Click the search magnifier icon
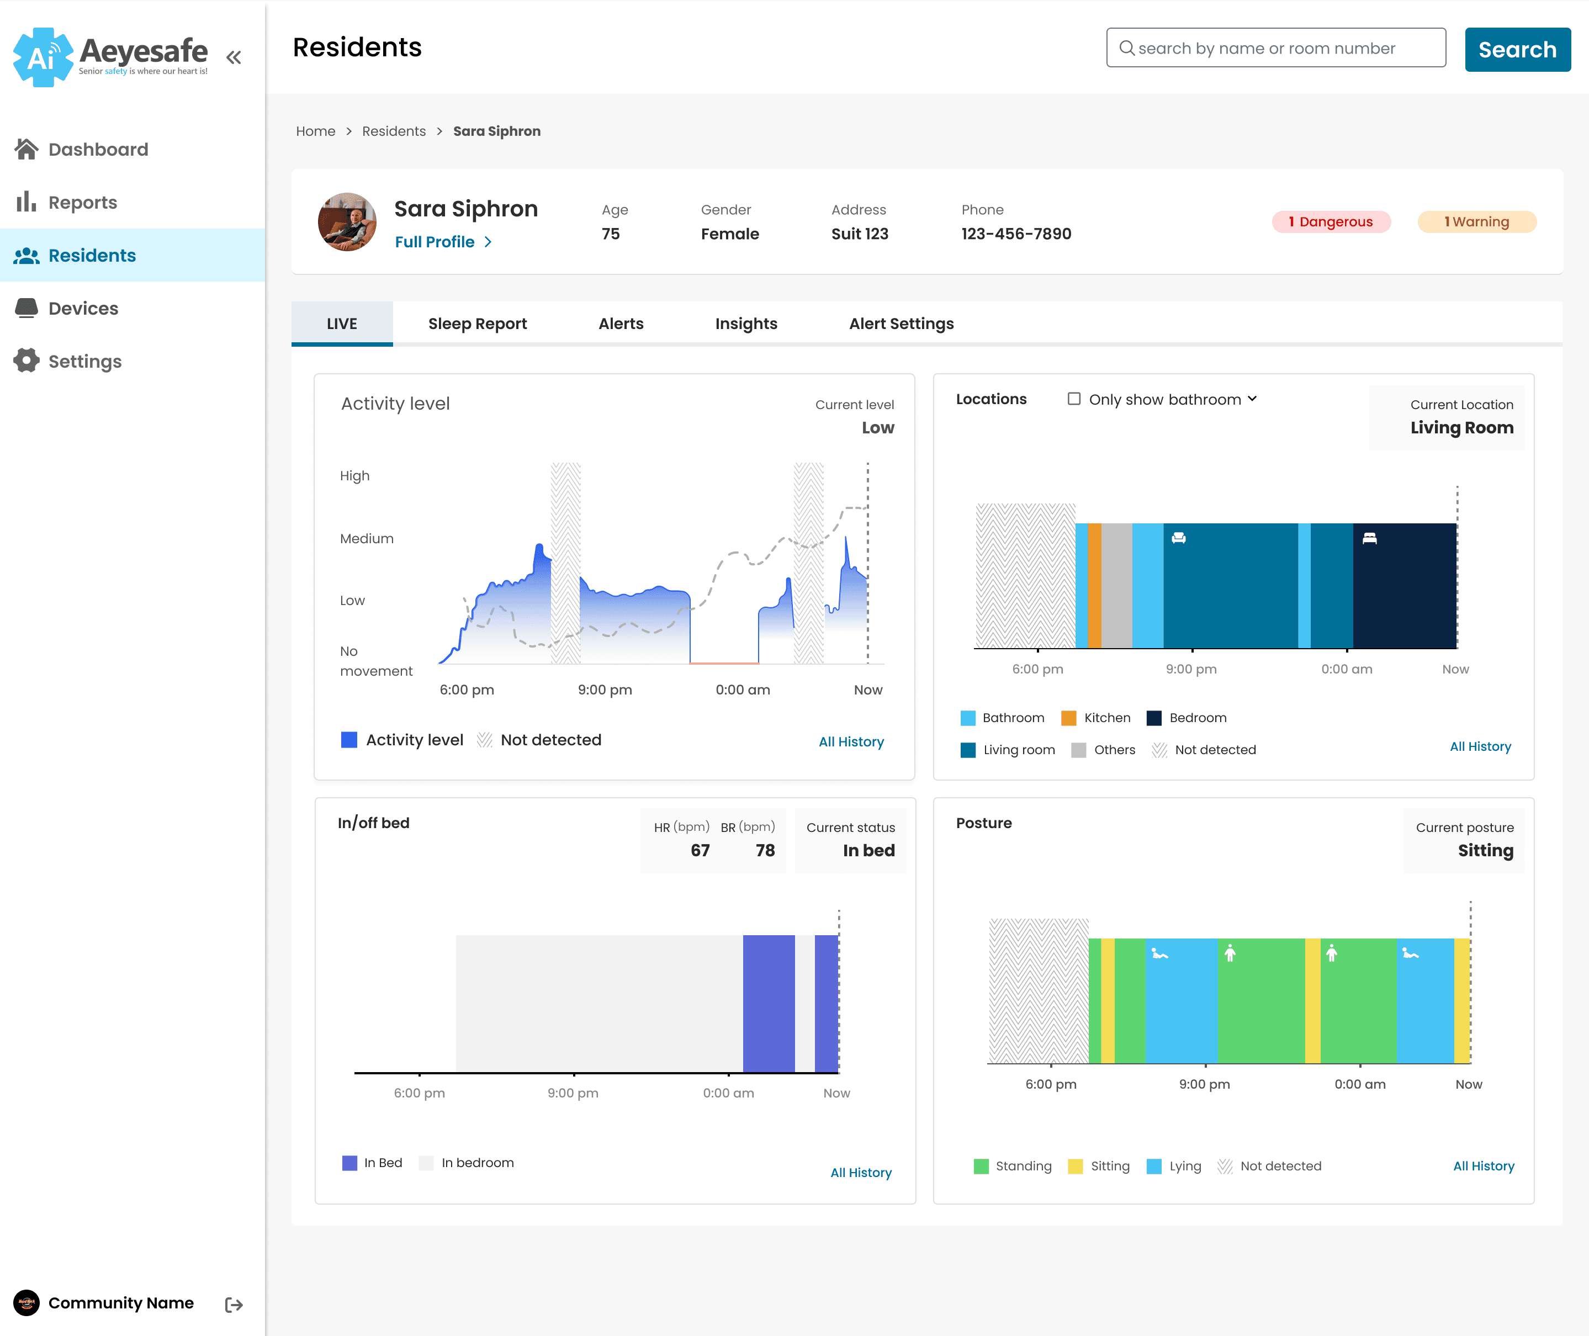 click(x=1127, y=47)
